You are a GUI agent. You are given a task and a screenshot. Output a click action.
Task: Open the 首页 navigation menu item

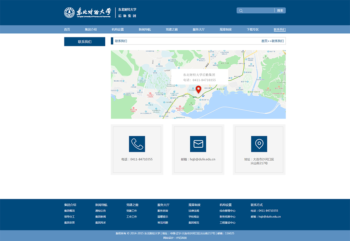67,29
